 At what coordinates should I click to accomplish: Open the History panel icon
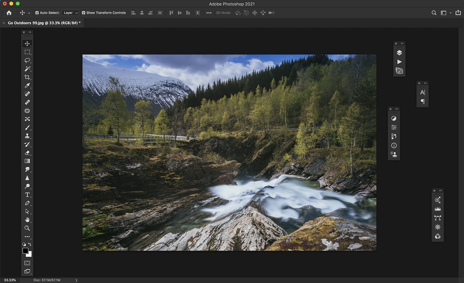pos(394,136)
